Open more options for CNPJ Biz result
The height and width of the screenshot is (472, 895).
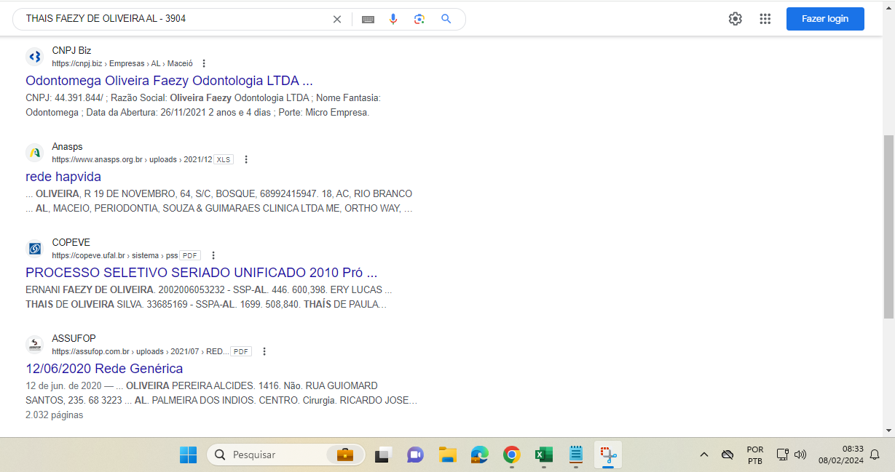(204, 63)
